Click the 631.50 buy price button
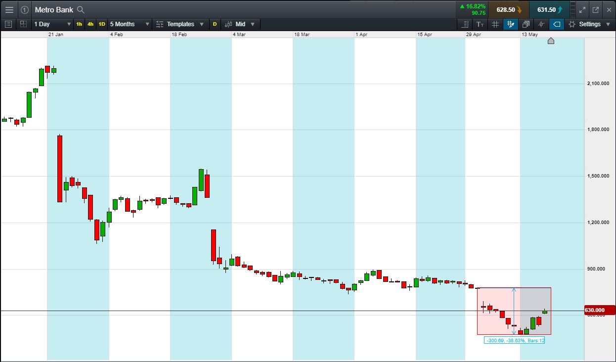The width and height of the screenshot is (616, 362). coord(549,9)
